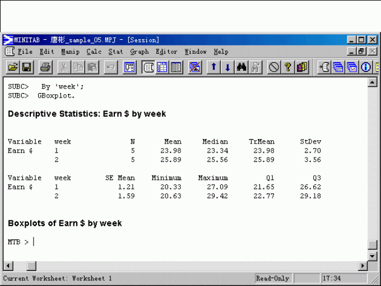Open the Stat menu

(115, 52)
